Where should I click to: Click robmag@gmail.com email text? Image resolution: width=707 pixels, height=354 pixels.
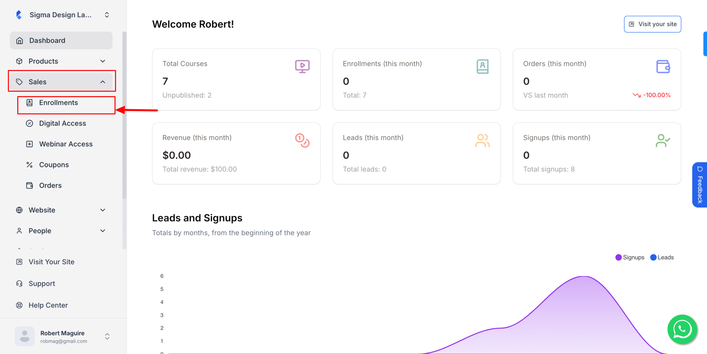(64, 341)
